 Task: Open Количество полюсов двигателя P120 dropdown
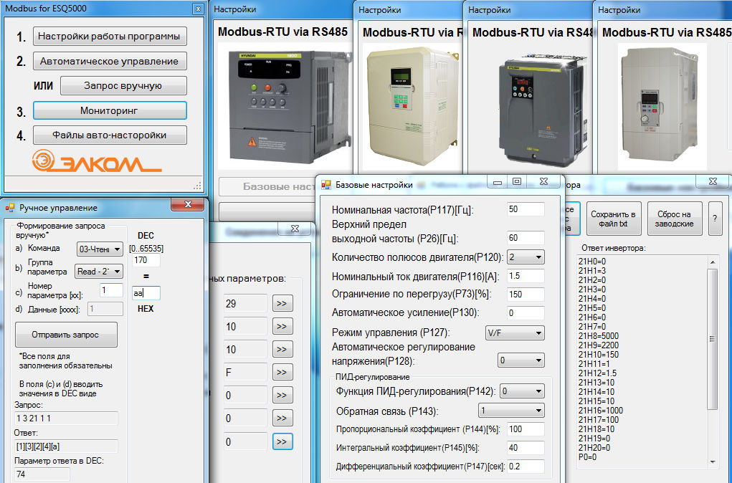pyautogui.click(x=526, y=257)
